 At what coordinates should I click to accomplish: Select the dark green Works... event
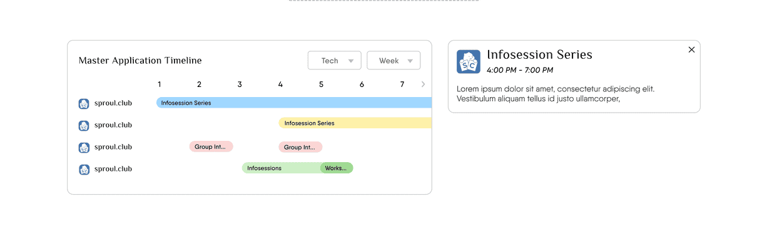(337, 168)
